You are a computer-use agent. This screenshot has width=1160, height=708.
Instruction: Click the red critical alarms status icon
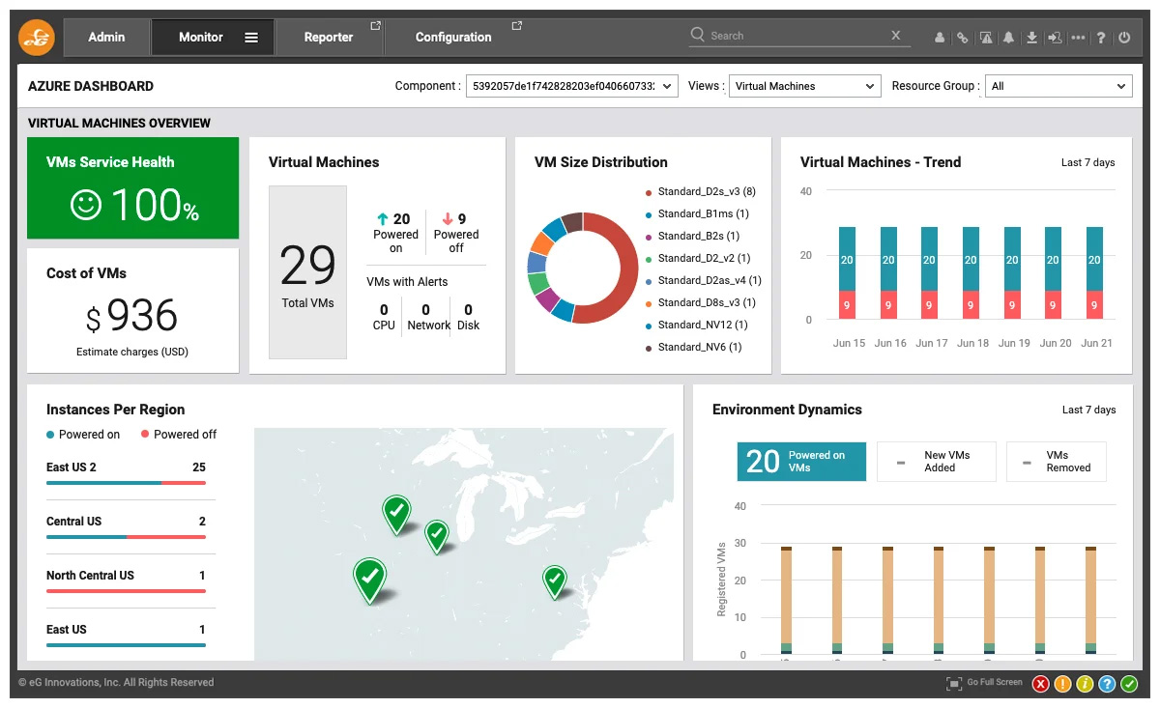tap(1040, 684)
